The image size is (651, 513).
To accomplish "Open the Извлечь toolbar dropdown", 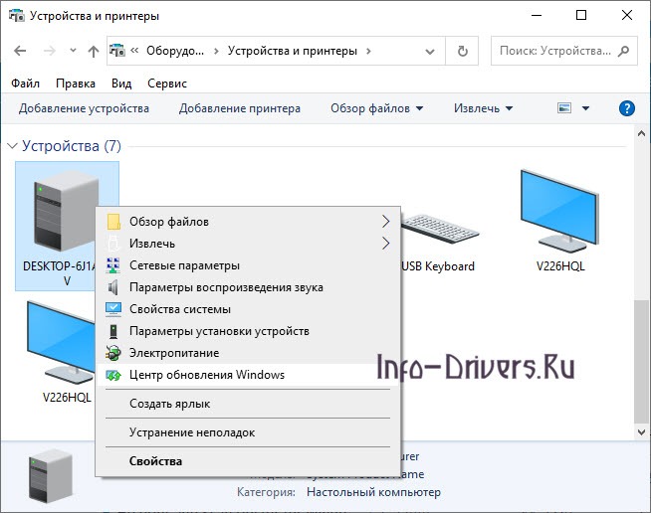I will [x=483, y=108].
